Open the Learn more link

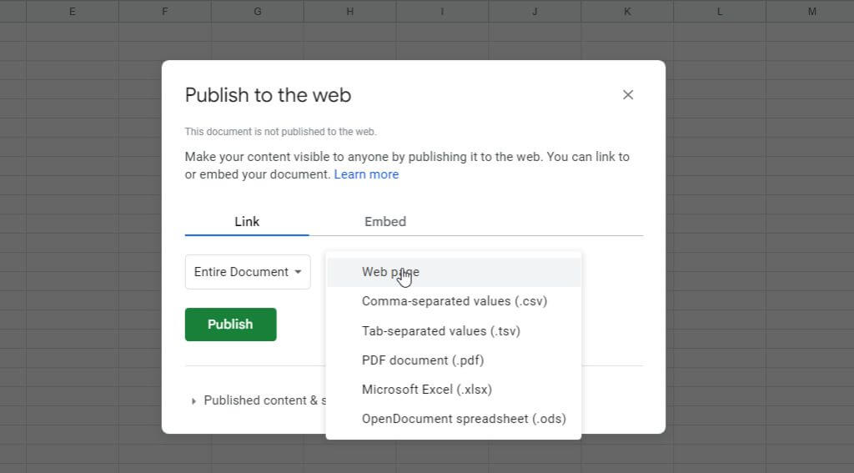pyautogui.click(x=366, y=174)
